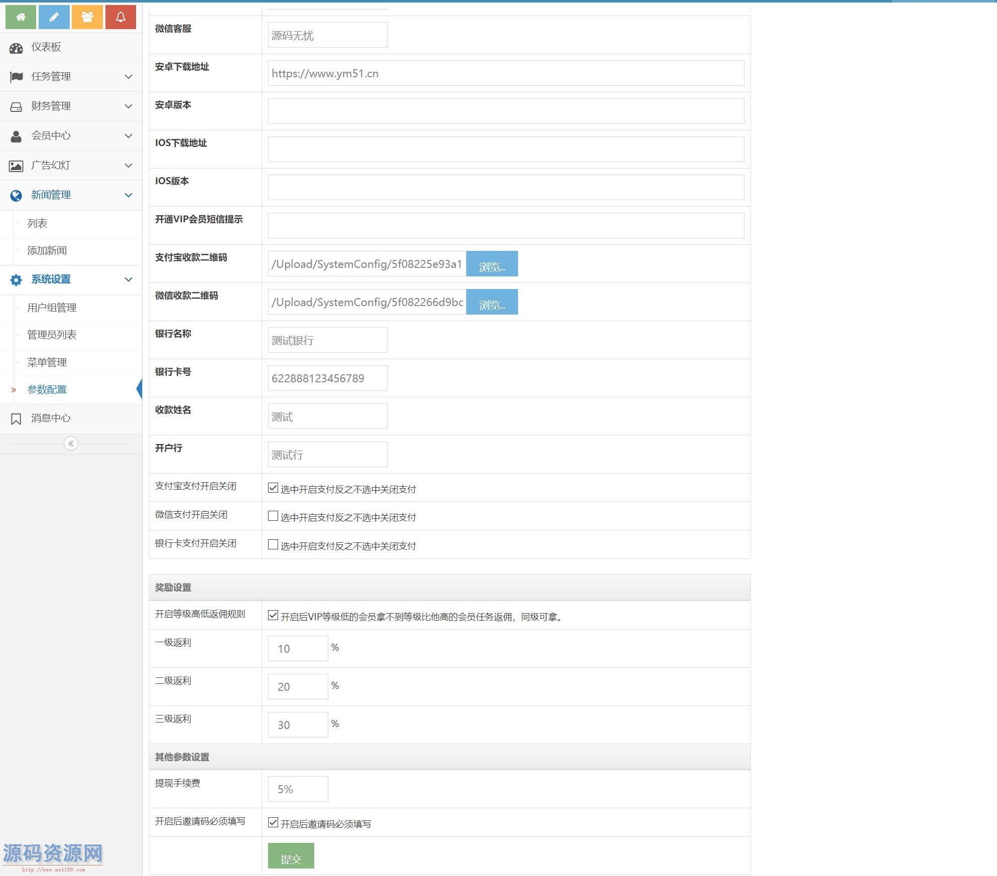The height and width of the screenshot is (876, 997).
Task: Click the 一级返利 percentage input field
Action: coord(298,648)
